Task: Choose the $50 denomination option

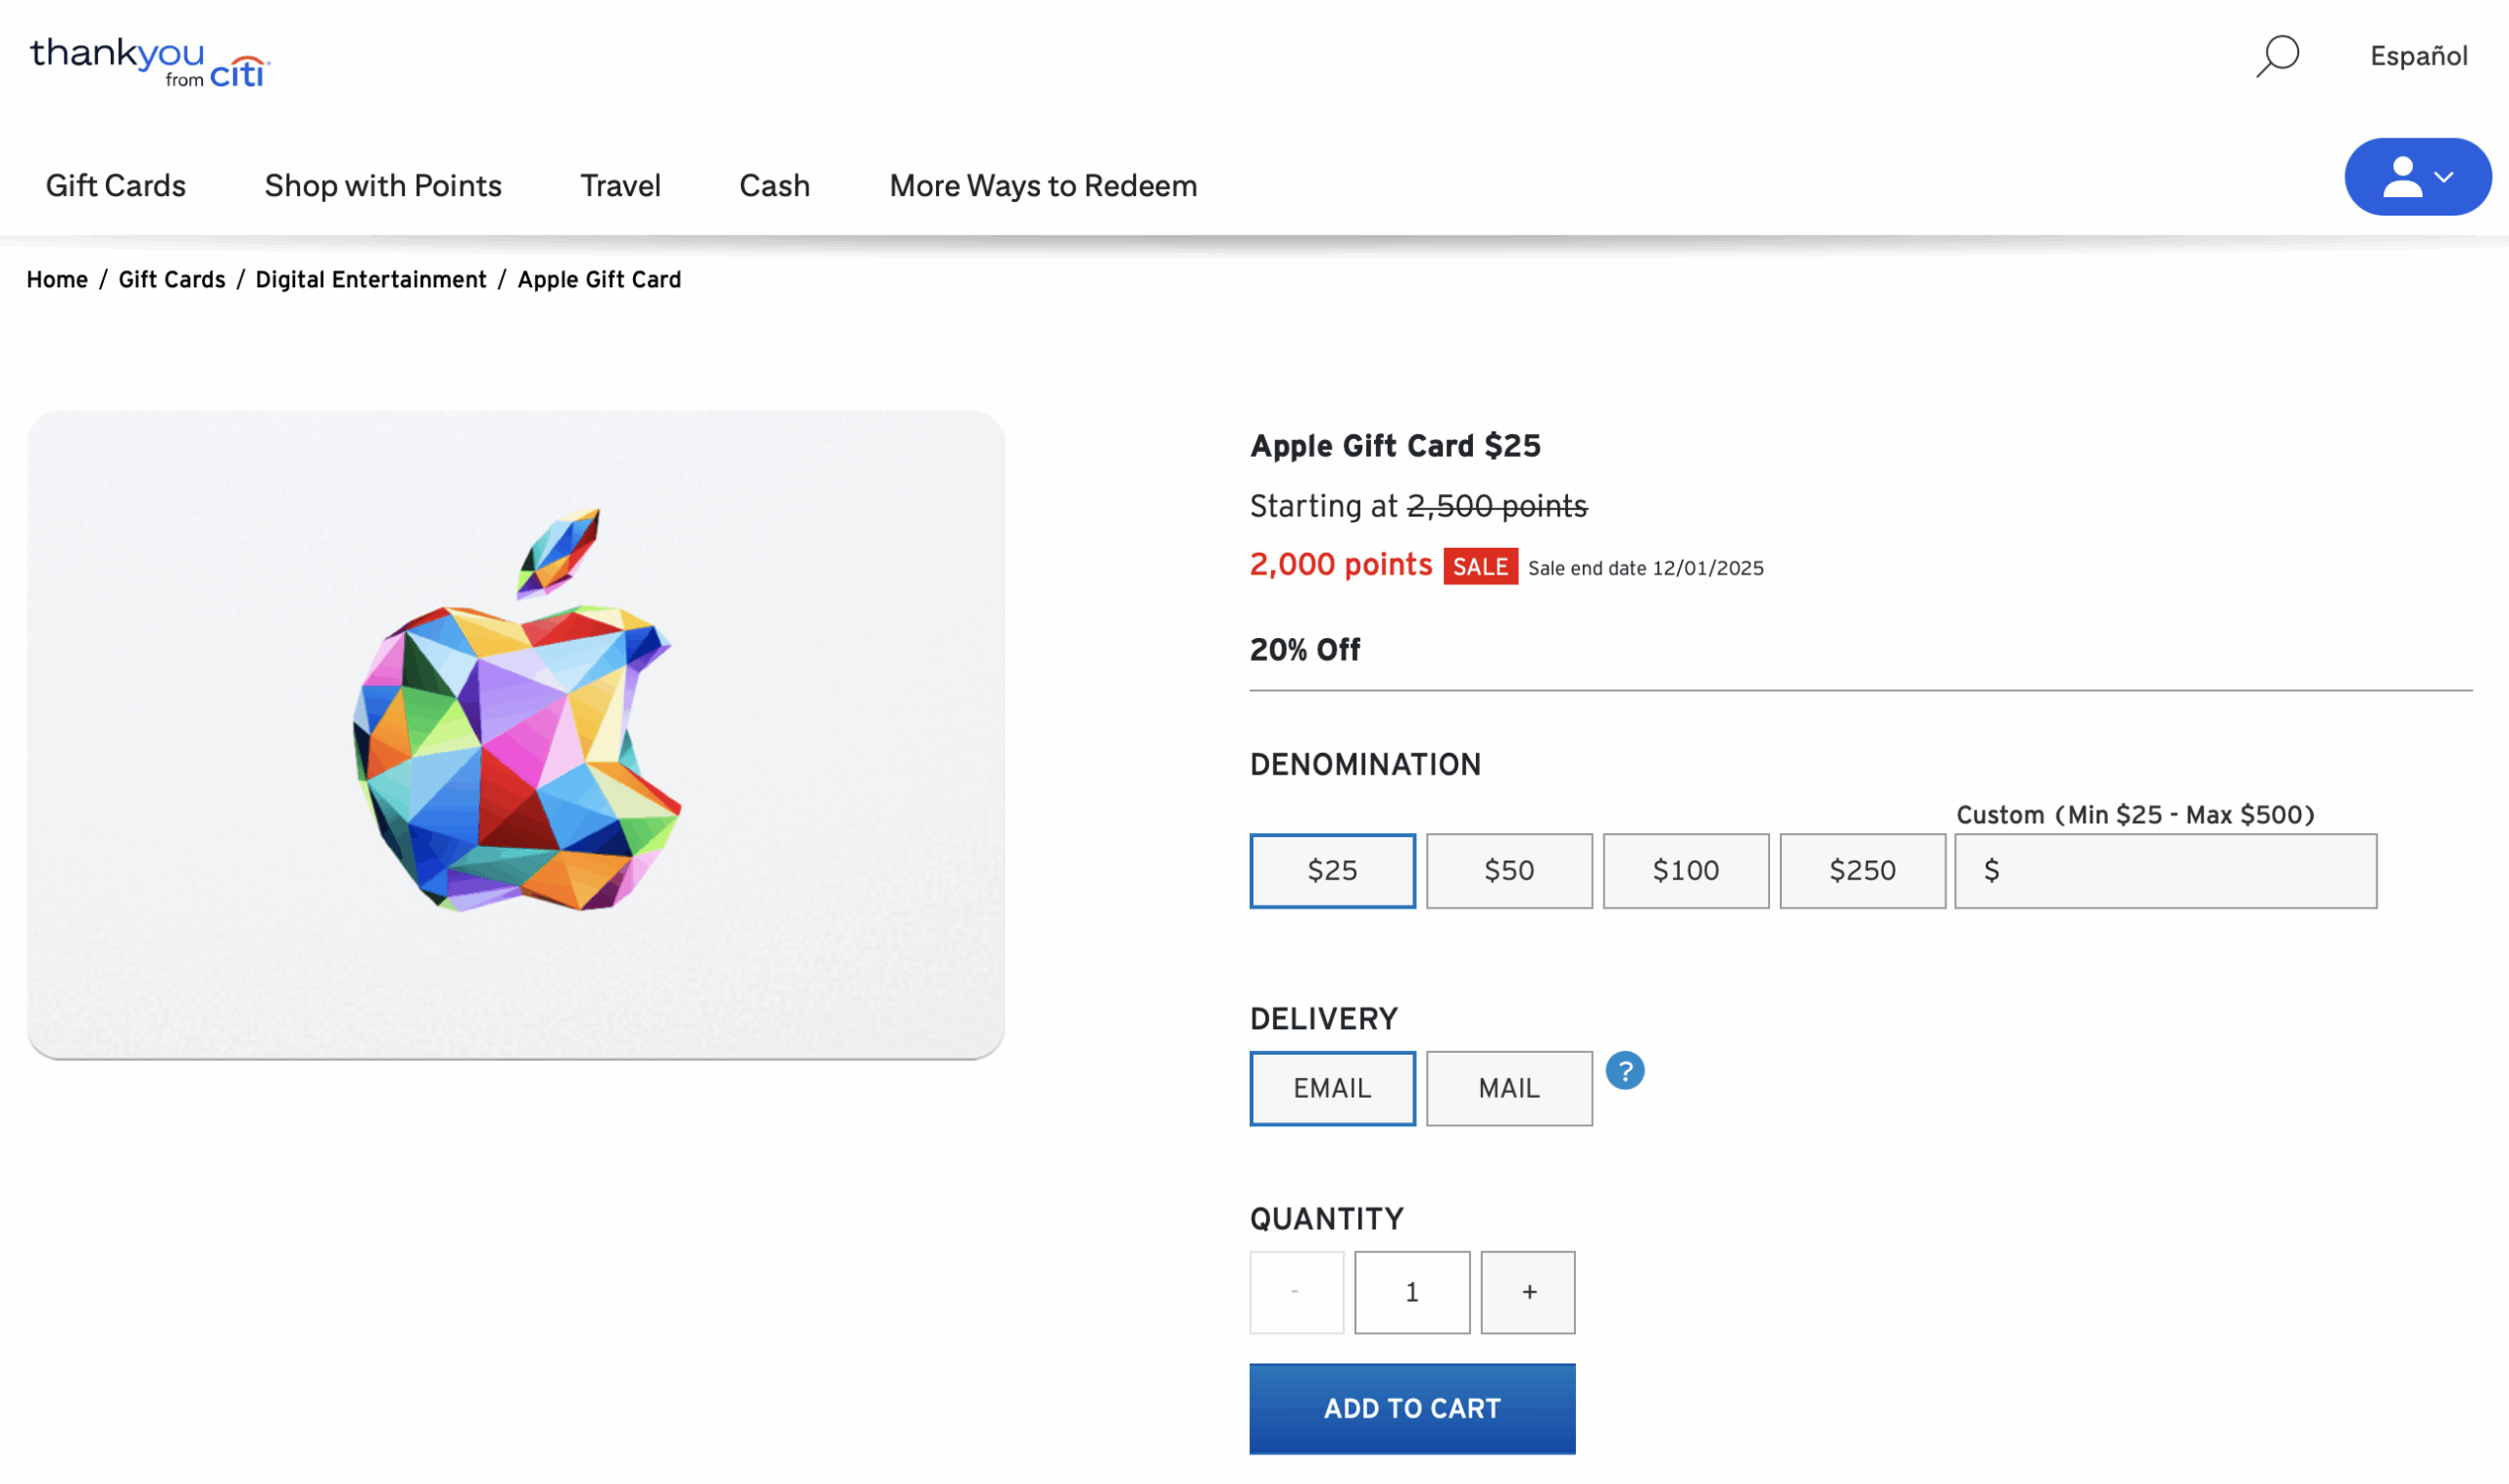Action: point(1508,870)
